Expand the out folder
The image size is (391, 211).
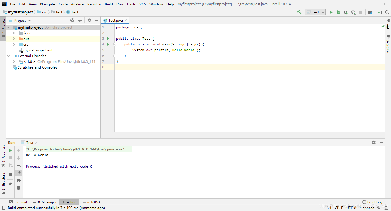click(14, 39)
